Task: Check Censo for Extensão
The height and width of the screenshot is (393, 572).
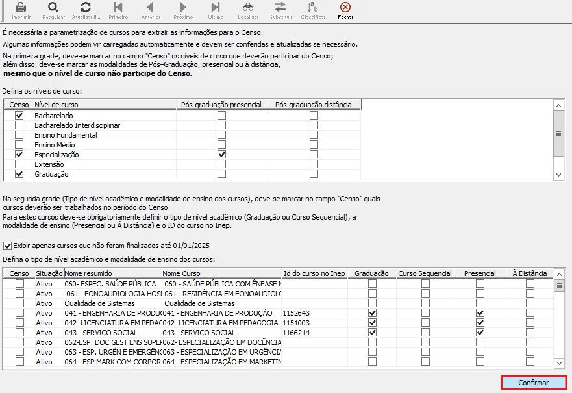Action: (19, 164)
